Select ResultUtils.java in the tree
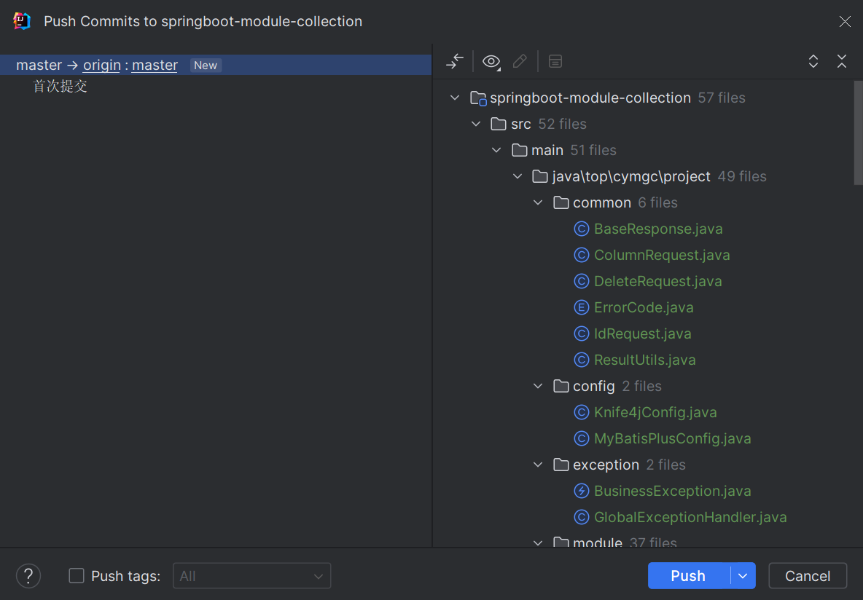The height and width of the screenshot is (600, 863). point(644,360)
